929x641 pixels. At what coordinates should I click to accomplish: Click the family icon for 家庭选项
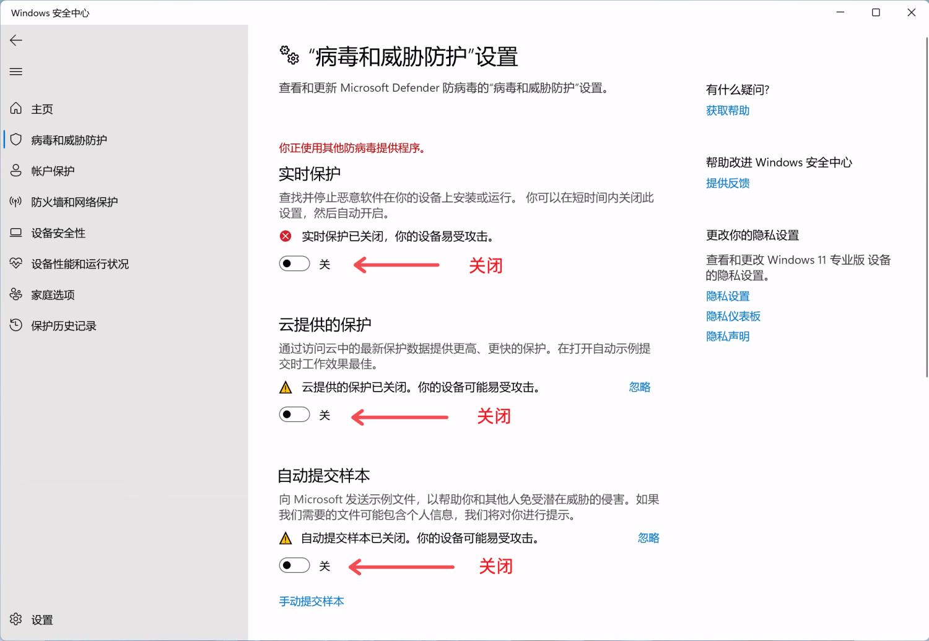[16, 295]
